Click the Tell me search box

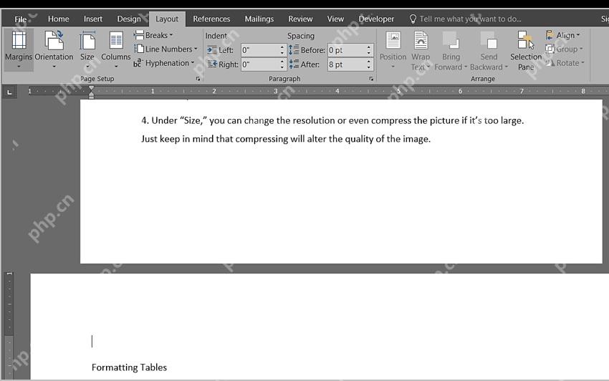pos(470,19)
